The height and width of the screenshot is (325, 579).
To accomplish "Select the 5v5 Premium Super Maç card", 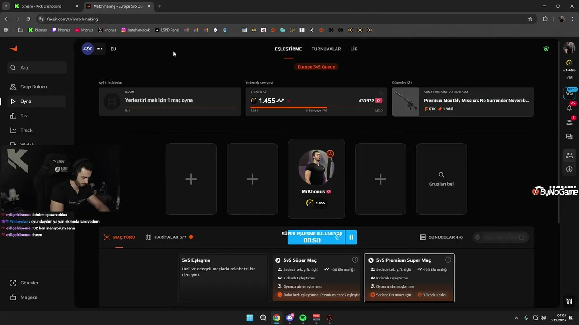I will (x=409, y=278).
